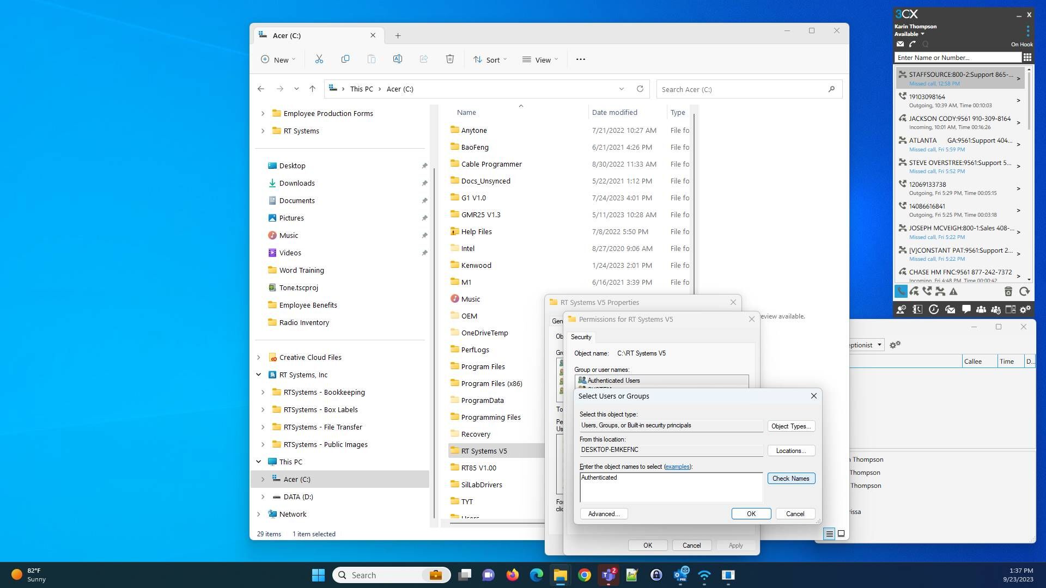
Task: Open Google Chrome from the taskbar
Action: click(584, 575)
